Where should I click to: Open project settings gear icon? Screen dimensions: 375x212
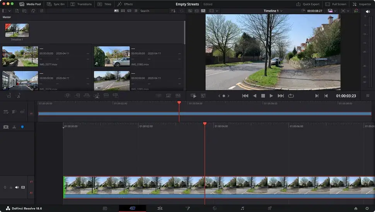click(x=366, y=208)
